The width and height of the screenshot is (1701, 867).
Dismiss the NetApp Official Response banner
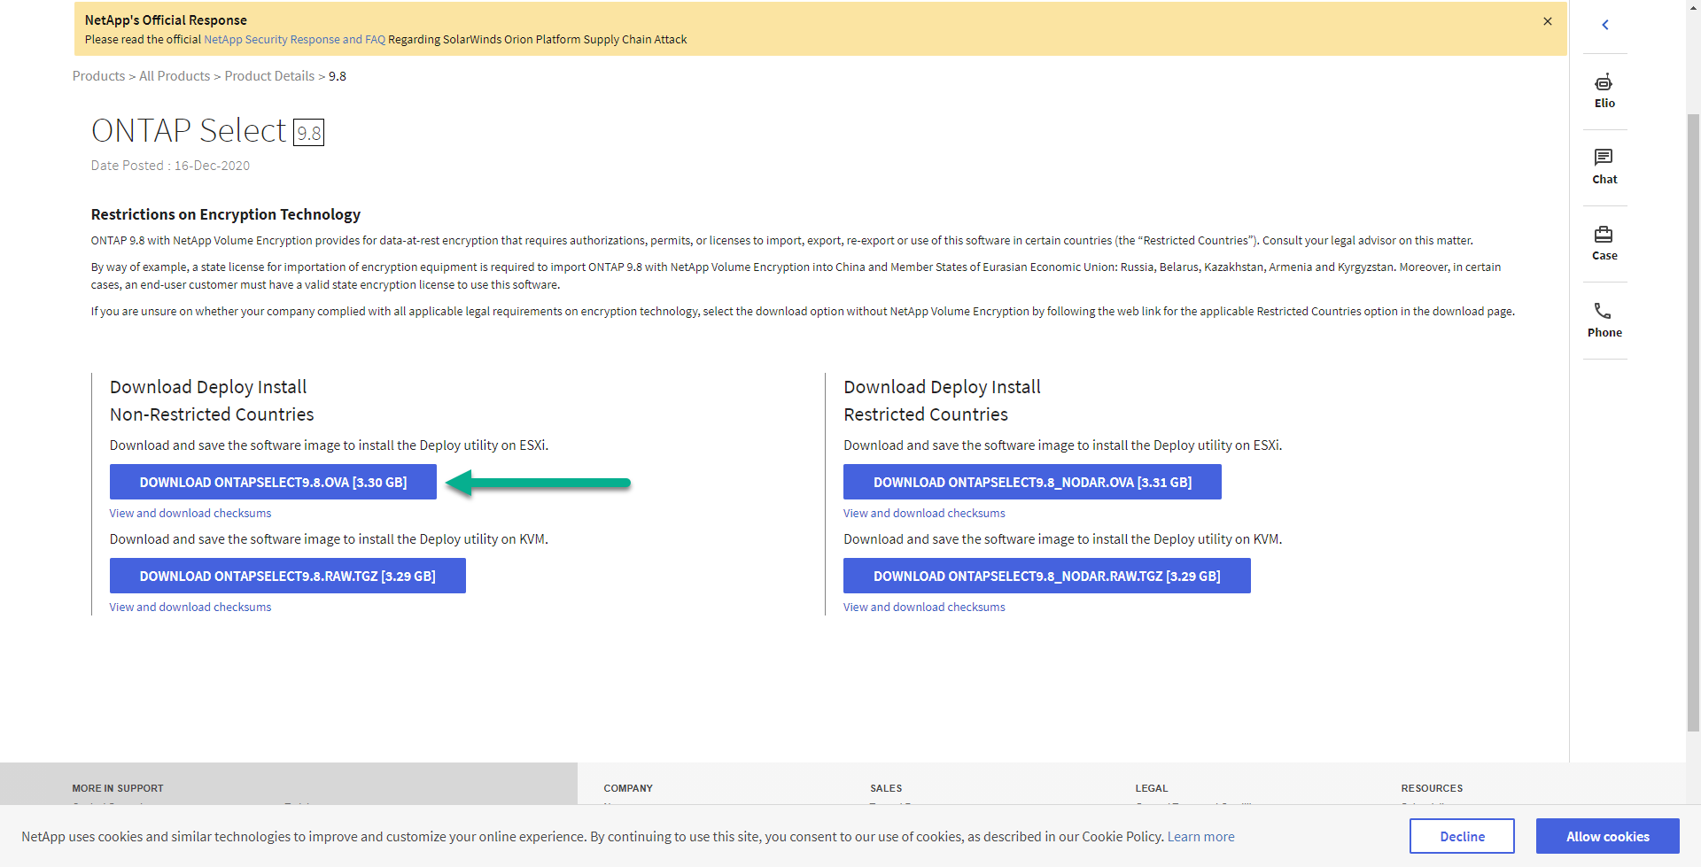click(x=1548, y=21)
